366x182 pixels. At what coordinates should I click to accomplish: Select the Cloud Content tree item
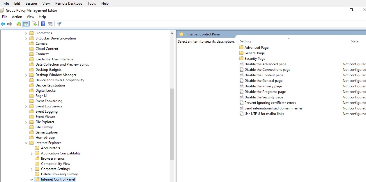(47, 49)
